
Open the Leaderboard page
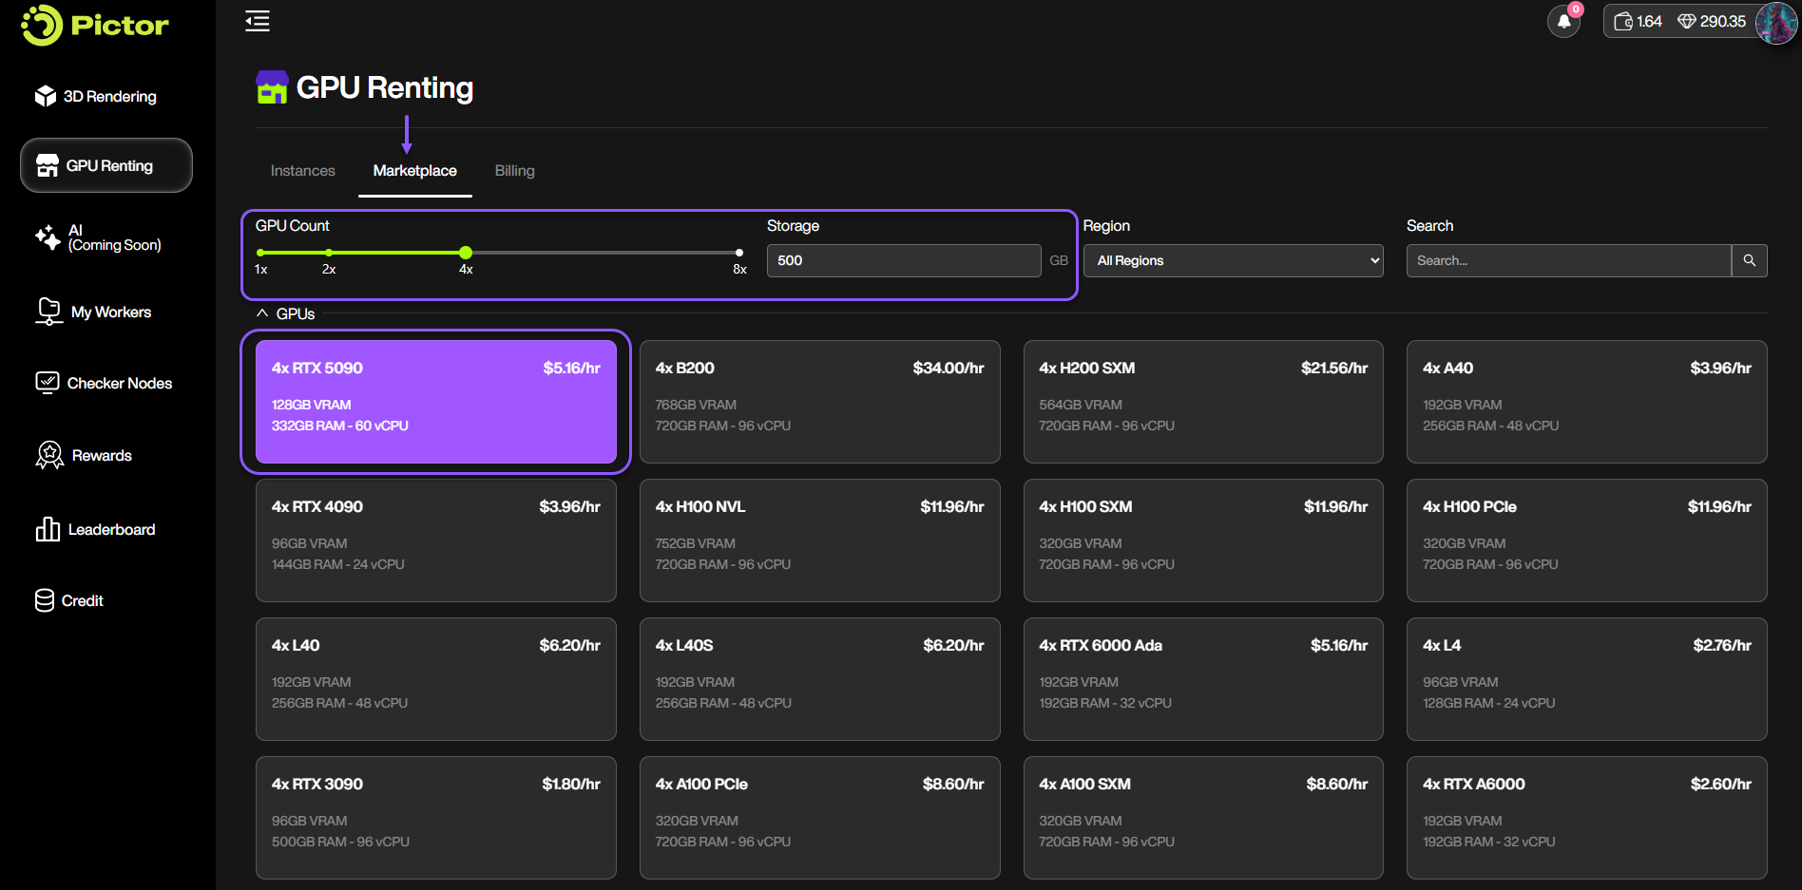click(x=110, y=530)
